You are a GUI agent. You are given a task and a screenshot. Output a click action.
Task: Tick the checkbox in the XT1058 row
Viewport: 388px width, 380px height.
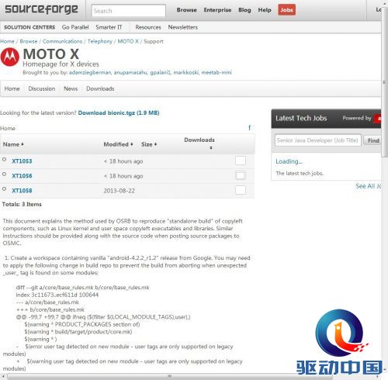tap(241, 190)
